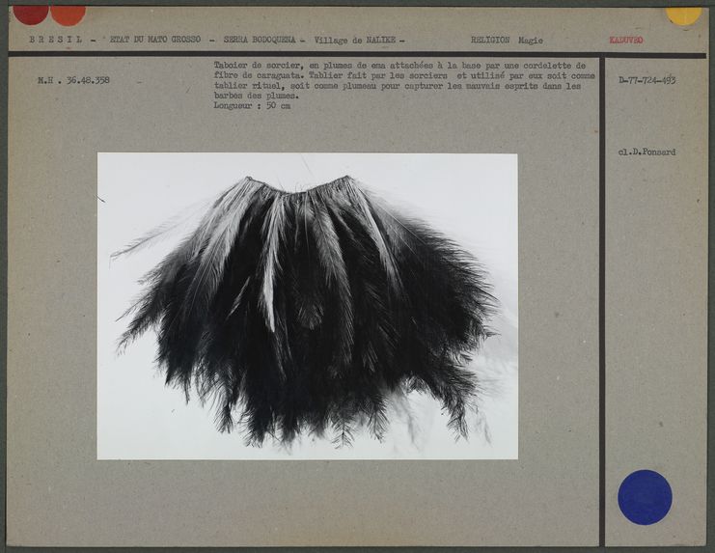Image resolution: width=715 pixels, height=553 pixels.
Task: Click the horizontal black line under the header
Action: (357, 54)
